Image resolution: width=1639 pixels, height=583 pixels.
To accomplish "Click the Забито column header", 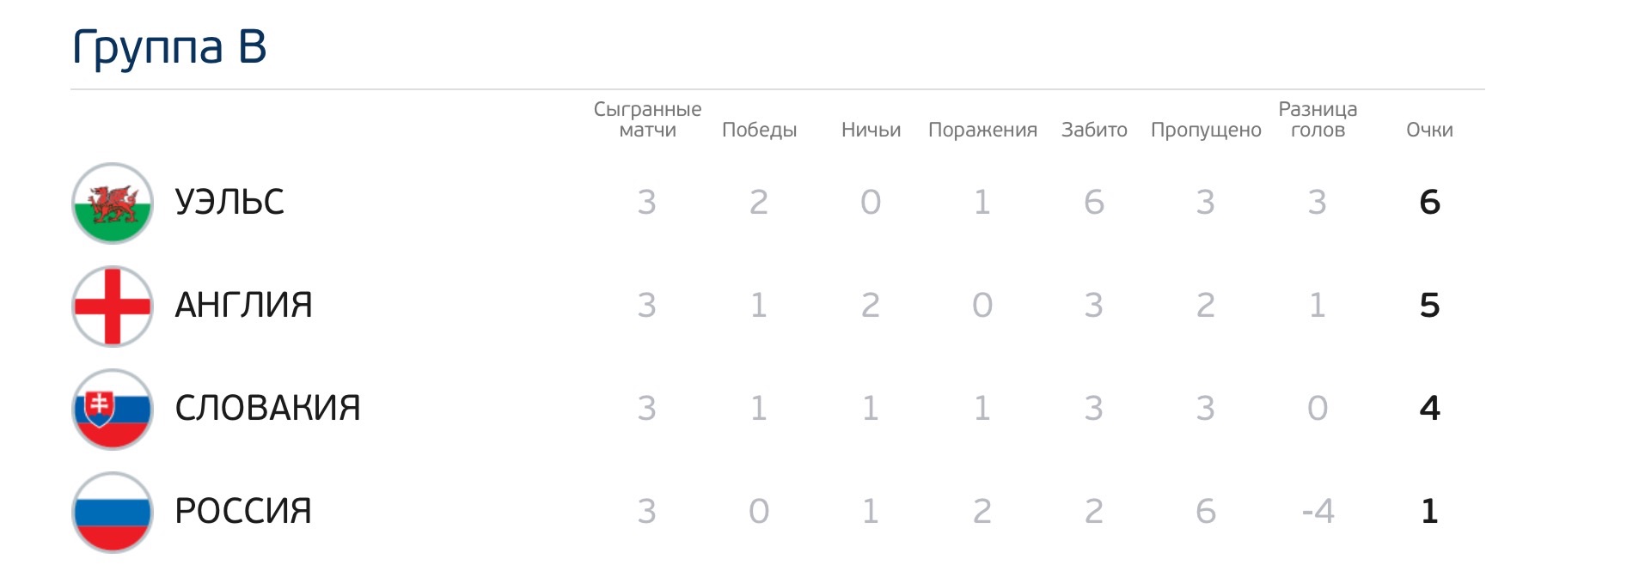I will point(1094,130).
